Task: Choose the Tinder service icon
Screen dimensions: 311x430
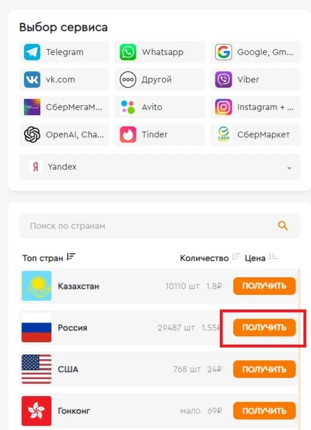Action: click(128, 134)
